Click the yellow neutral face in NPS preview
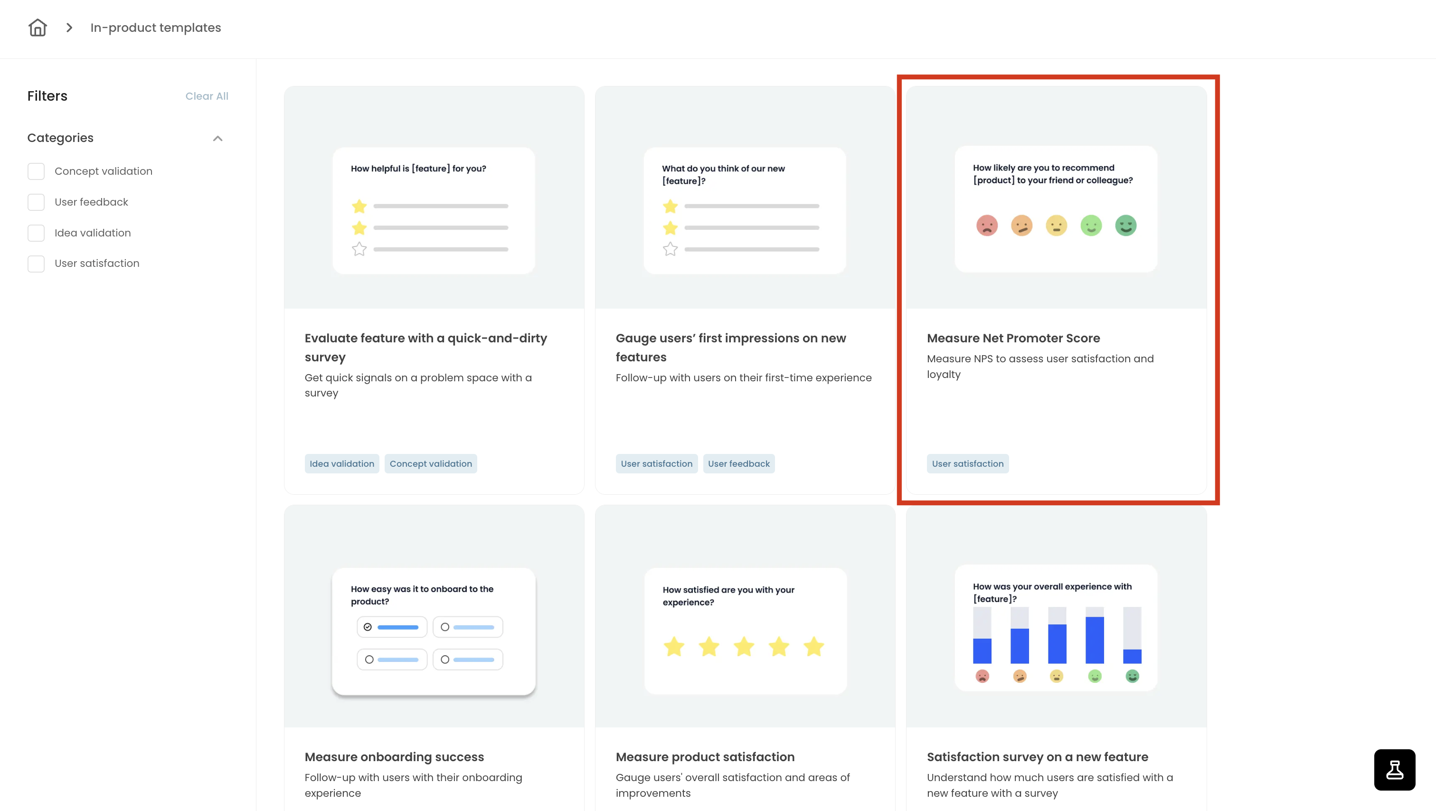The image size is (1436, 811). point(1056,226)
